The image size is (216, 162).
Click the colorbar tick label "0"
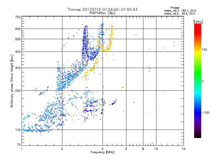tap(202, 81)
